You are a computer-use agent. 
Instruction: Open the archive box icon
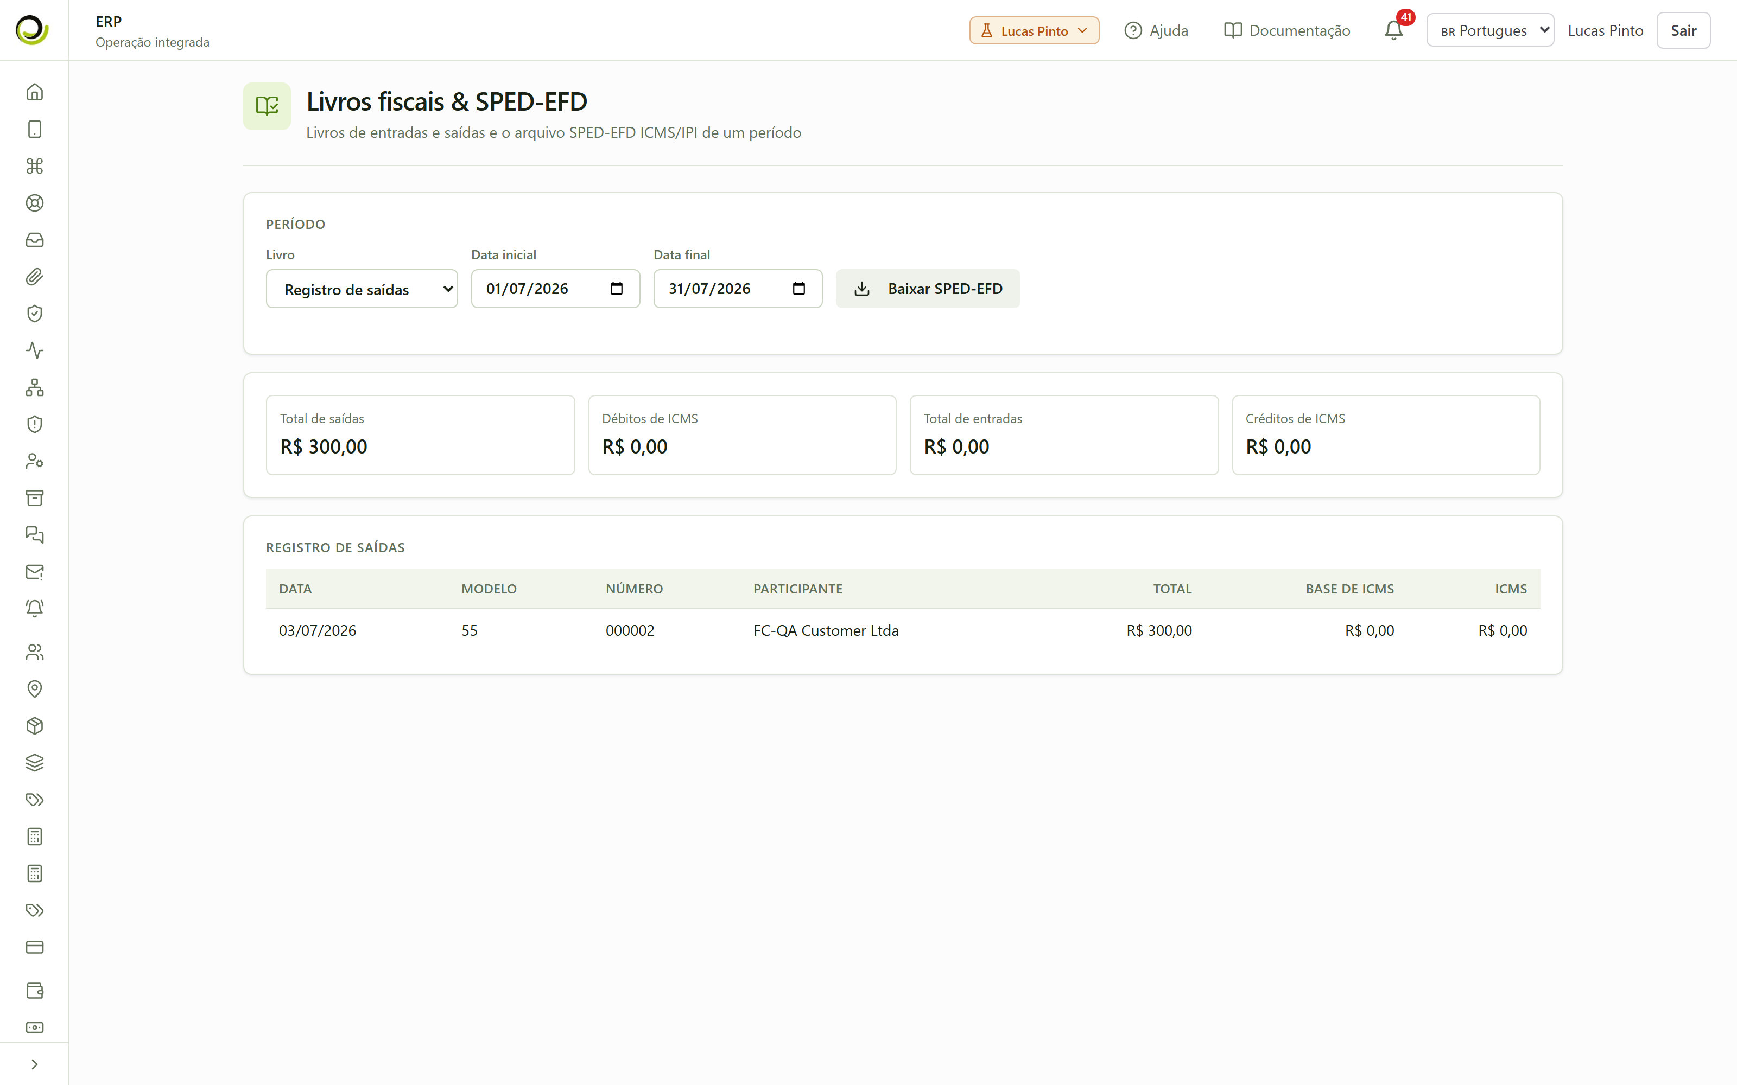pyautogui.click(x=34, y=498)
